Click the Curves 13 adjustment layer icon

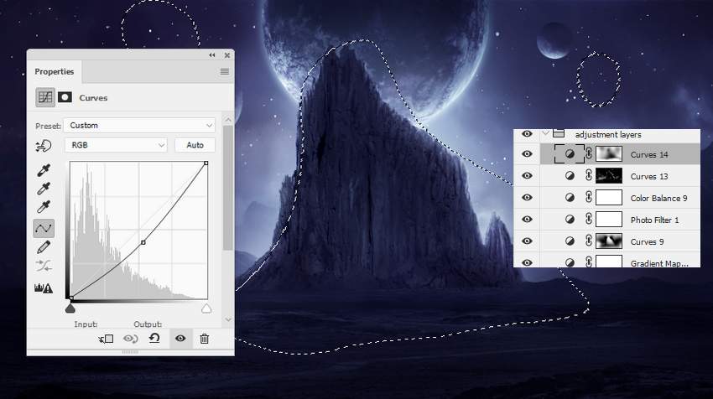tap(570, 176)
